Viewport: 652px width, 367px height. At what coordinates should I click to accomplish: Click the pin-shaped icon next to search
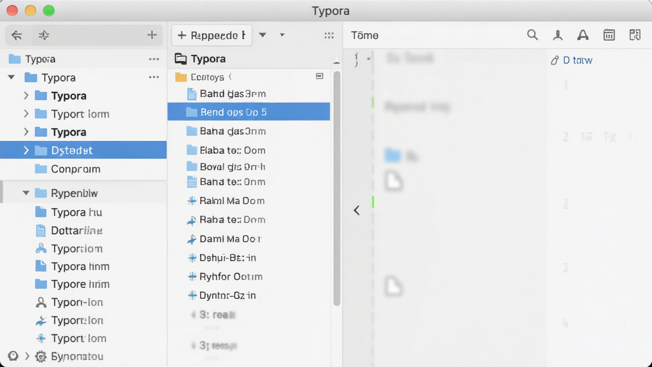pyautogui.click(x=558, y=36)
